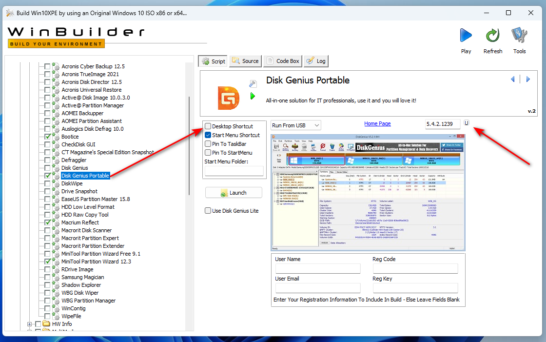Screen dimensions: 546x342
Task: Click script icon beside DiskWipe
Action: pos(56,183)
